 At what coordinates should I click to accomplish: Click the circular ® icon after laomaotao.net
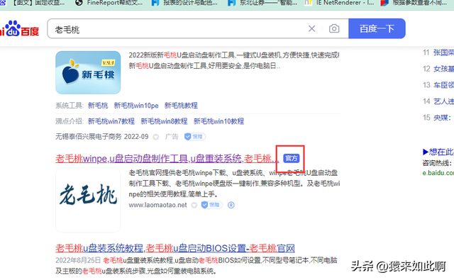coord(231,205)
